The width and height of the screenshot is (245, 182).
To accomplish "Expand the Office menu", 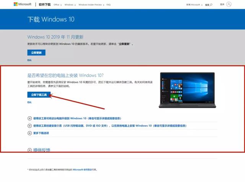I will tap(57, 5).
